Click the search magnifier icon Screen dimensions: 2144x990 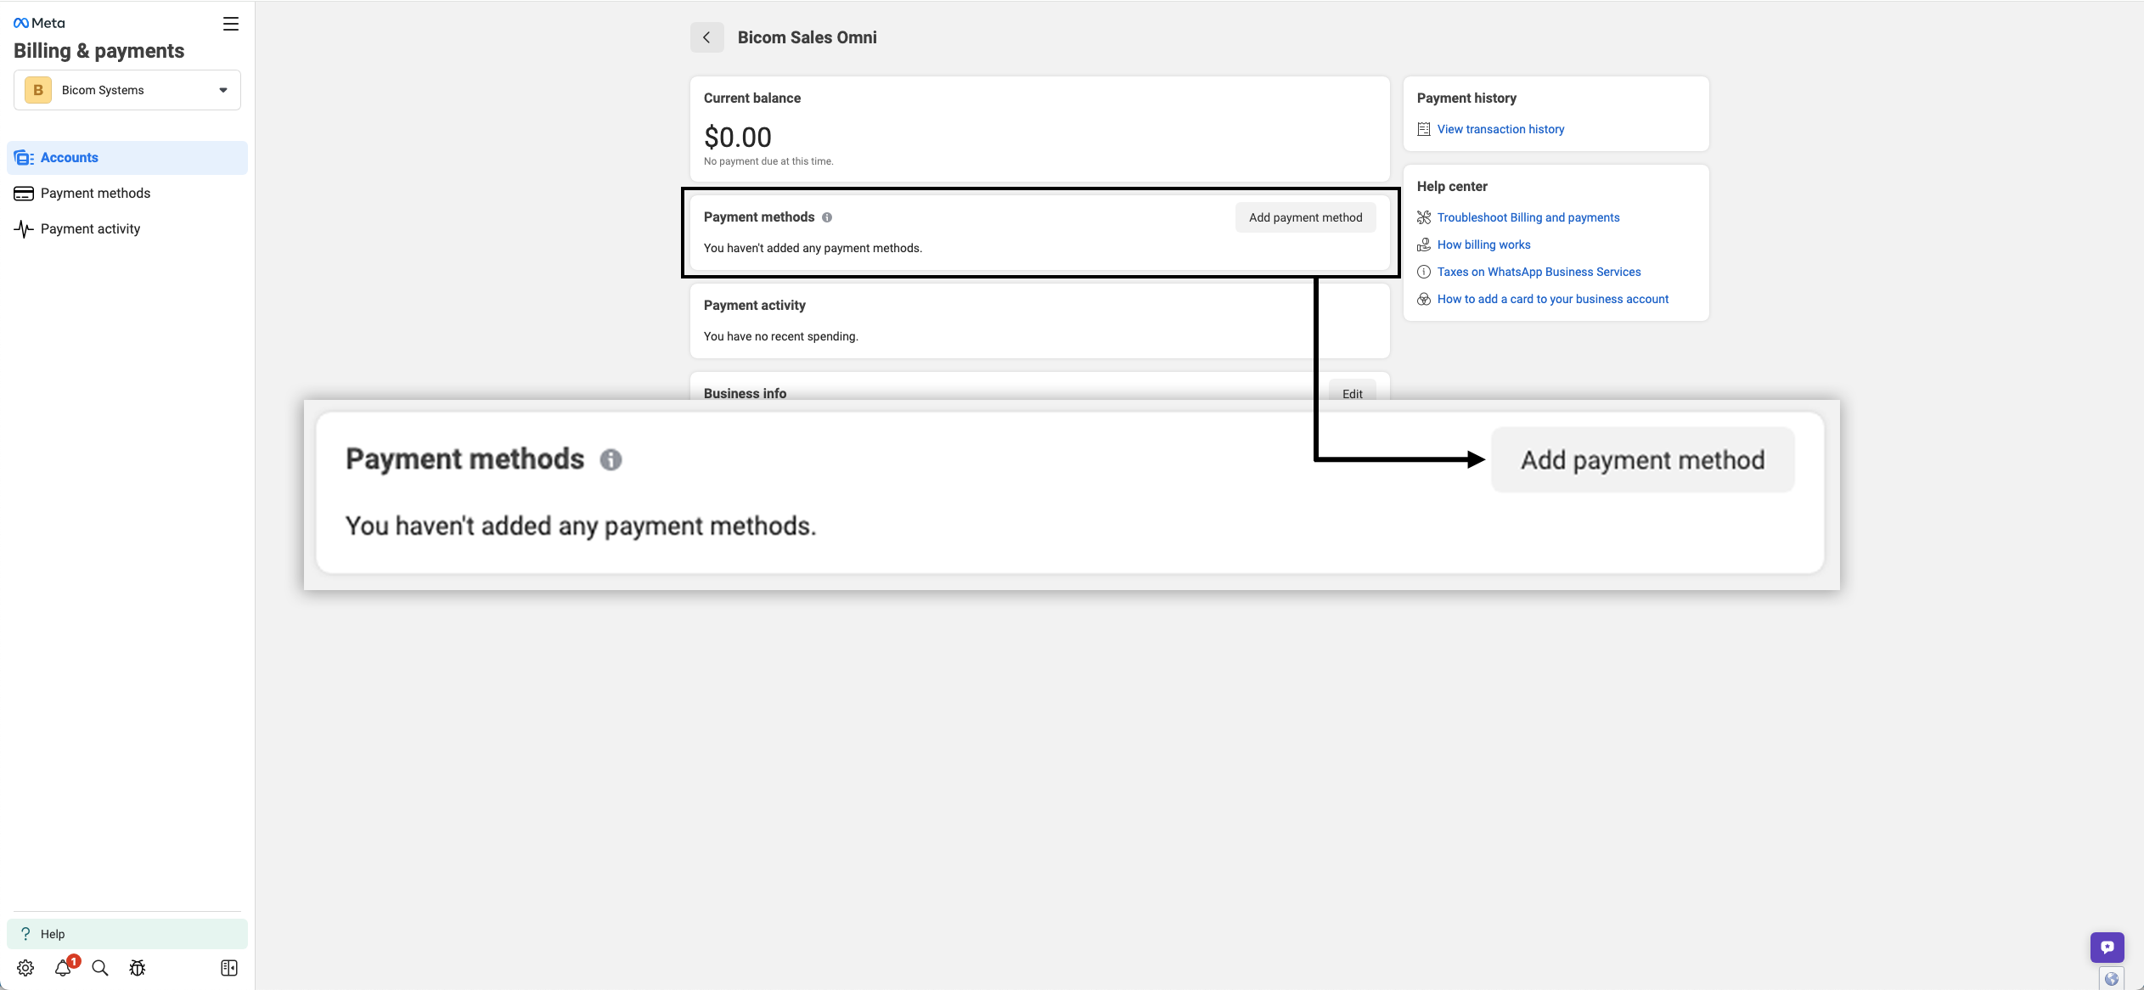point(100,968)
